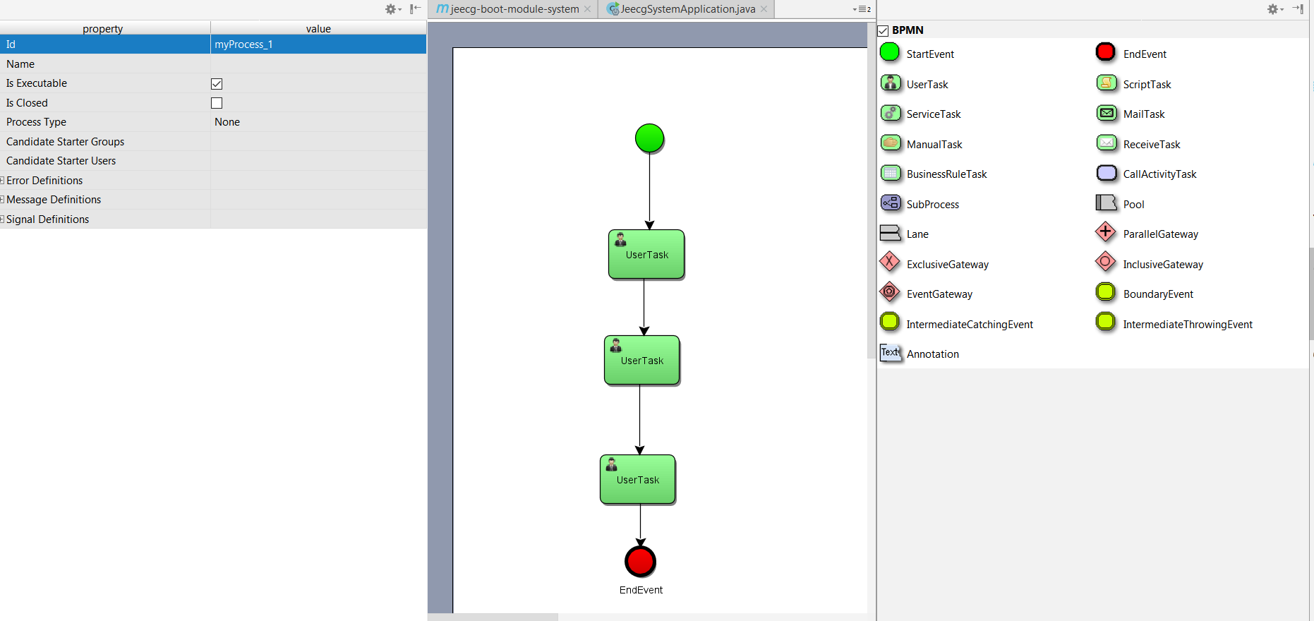This screenshot has height=621, width=1314.
Task: Select the ReceiveTask palette icon
Action: pyautogui.click(x=1107, y=143)
